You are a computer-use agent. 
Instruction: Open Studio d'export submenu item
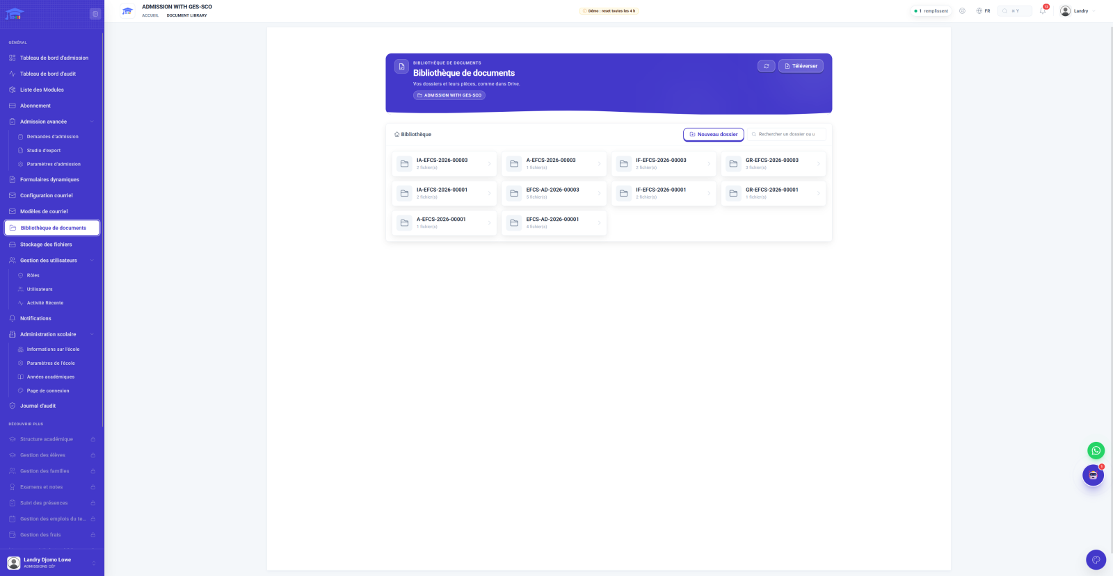coord(44,151)
